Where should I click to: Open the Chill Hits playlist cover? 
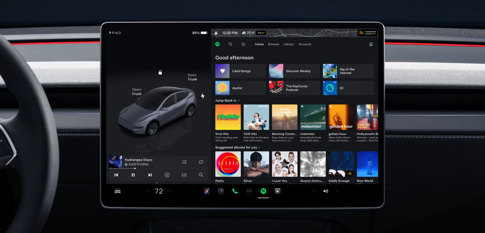point(256,117)
